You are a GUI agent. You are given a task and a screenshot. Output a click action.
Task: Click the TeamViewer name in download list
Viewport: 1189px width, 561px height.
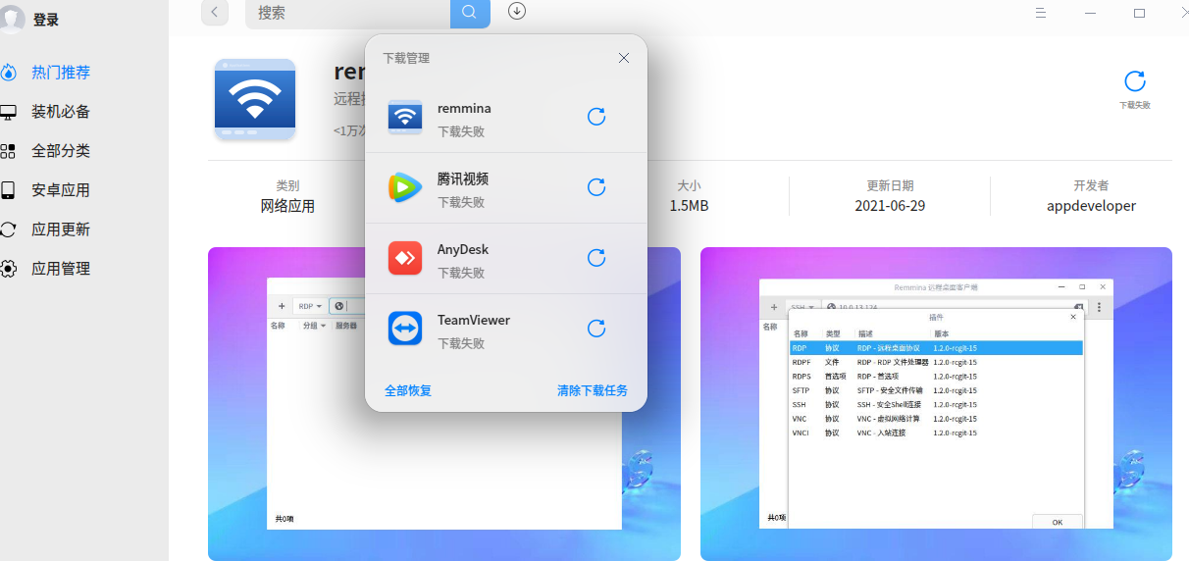click(474, 320)
